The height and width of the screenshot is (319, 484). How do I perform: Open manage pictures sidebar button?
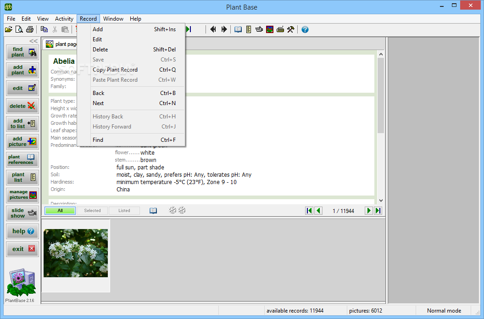[x=22, y=195]
